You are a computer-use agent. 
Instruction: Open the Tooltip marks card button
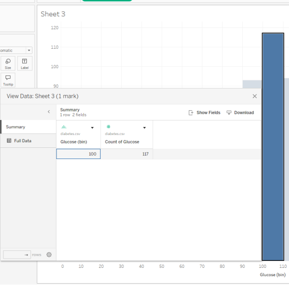click(8, 80)
